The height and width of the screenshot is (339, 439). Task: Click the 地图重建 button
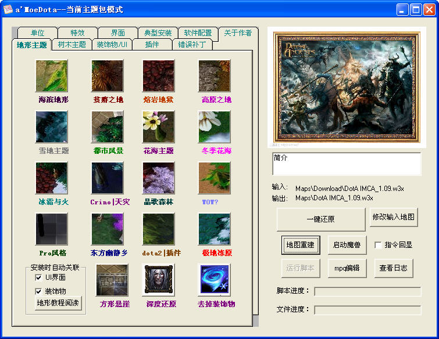301,245
